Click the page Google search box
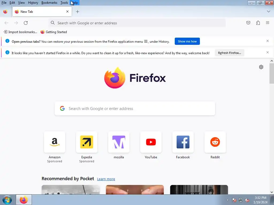Image resolution: width=274 pixels, height=205 pixels. tap(135, 108)
